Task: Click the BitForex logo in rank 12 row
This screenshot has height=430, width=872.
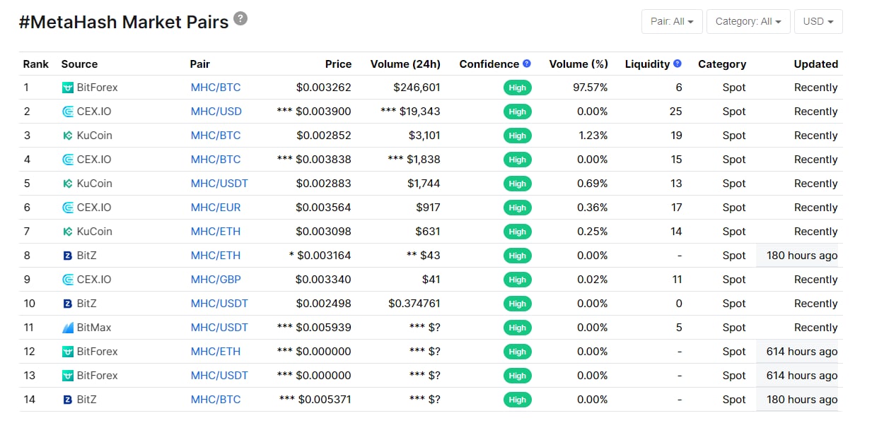Action: coord(68,352)
